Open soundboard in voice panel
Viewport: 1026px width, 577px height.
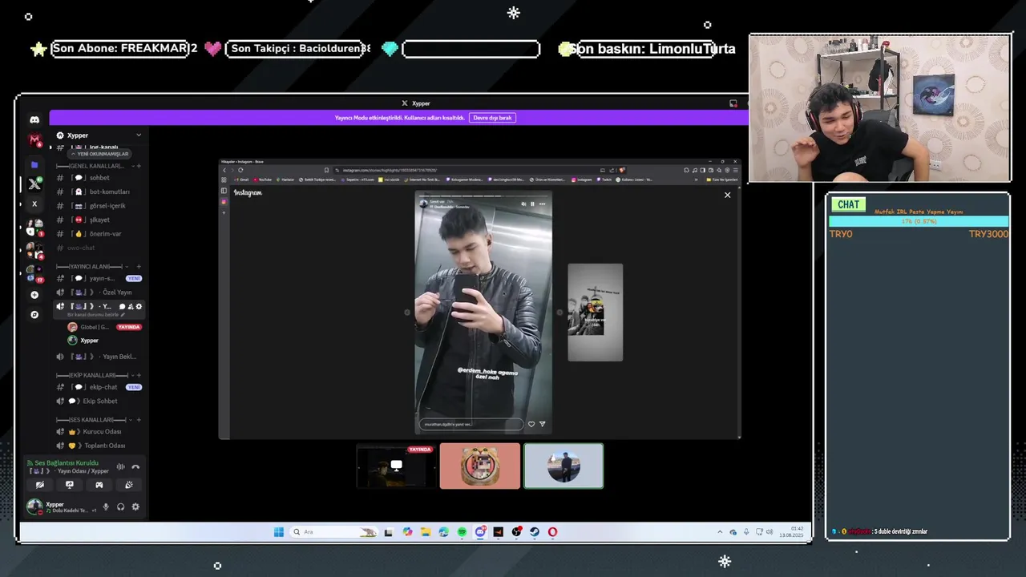pos(129,485)
